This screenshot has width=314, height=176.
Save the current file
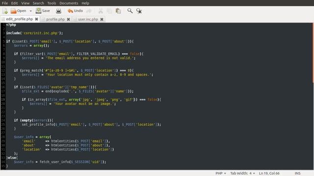click(43, 11)
